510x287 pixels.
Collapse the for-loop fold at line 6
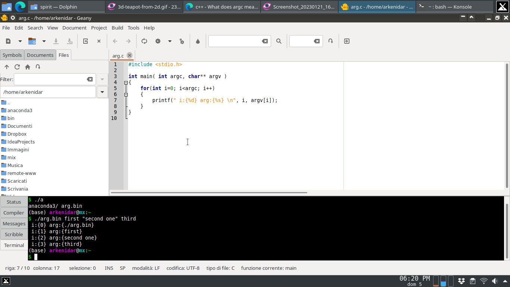click(126, 95)
